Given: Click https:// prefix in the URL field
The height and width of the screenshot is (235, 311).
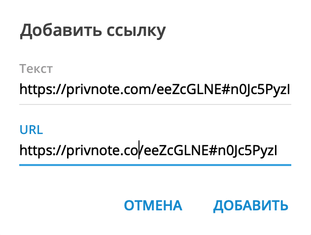Looking at the screenshot, I should coord(39,150).
